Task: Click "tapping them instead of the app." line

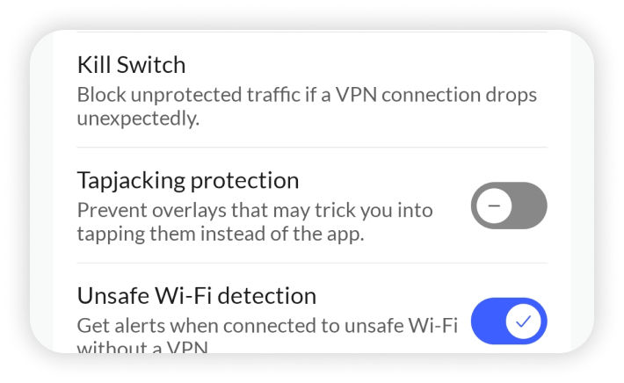Action: [220, 234]
